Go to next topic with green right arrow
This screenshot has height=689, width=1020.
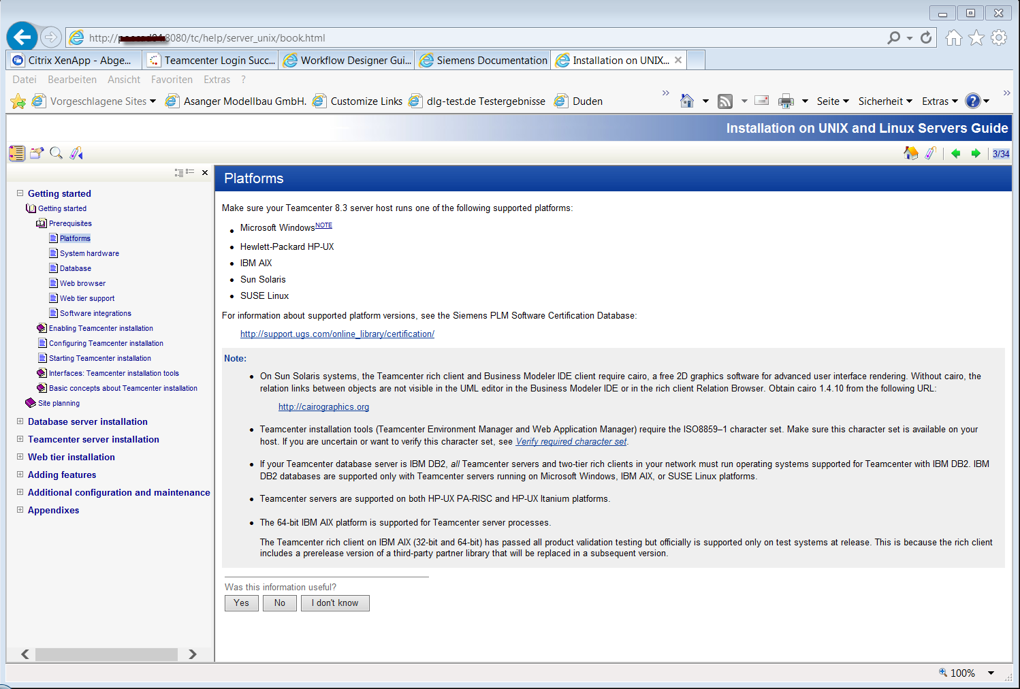pos(976,153)
